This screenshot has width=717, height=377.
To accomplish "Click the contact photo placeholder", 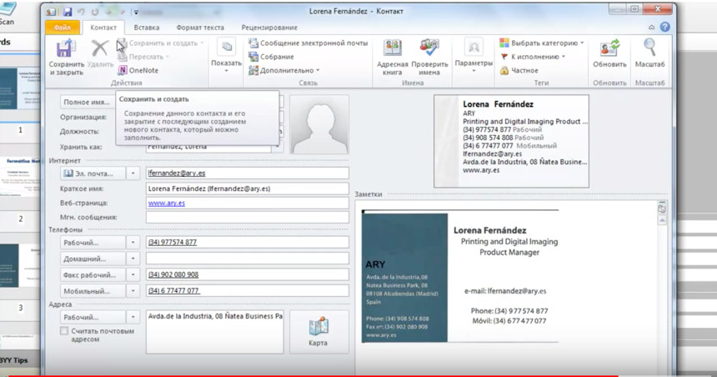I will pyautogui.click(x=319, y=124).
